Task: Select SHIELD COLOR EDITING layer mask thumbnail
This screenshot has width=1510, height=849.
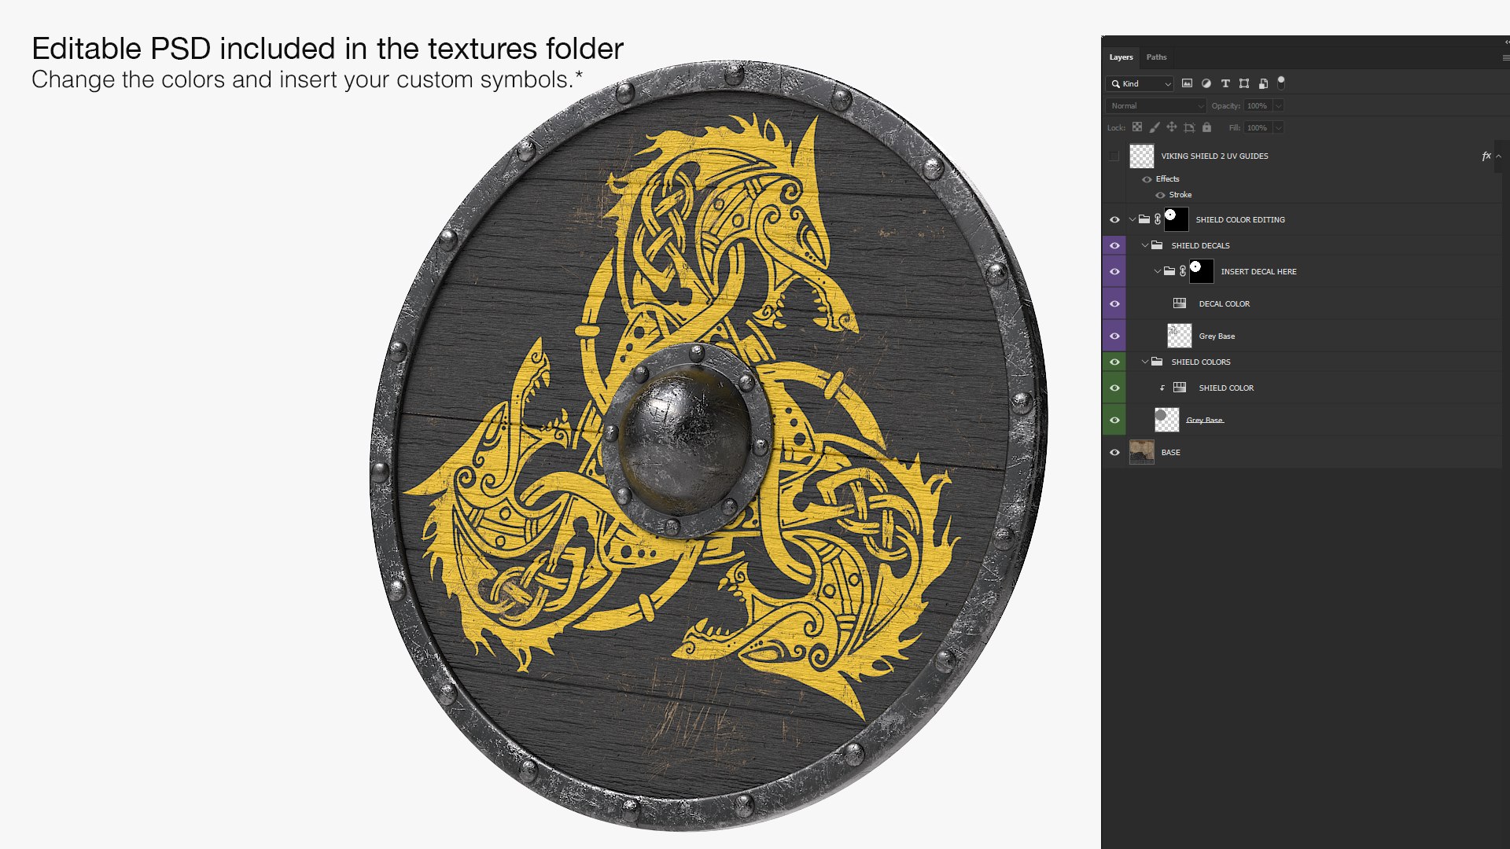Action: tap(1177, 219)
